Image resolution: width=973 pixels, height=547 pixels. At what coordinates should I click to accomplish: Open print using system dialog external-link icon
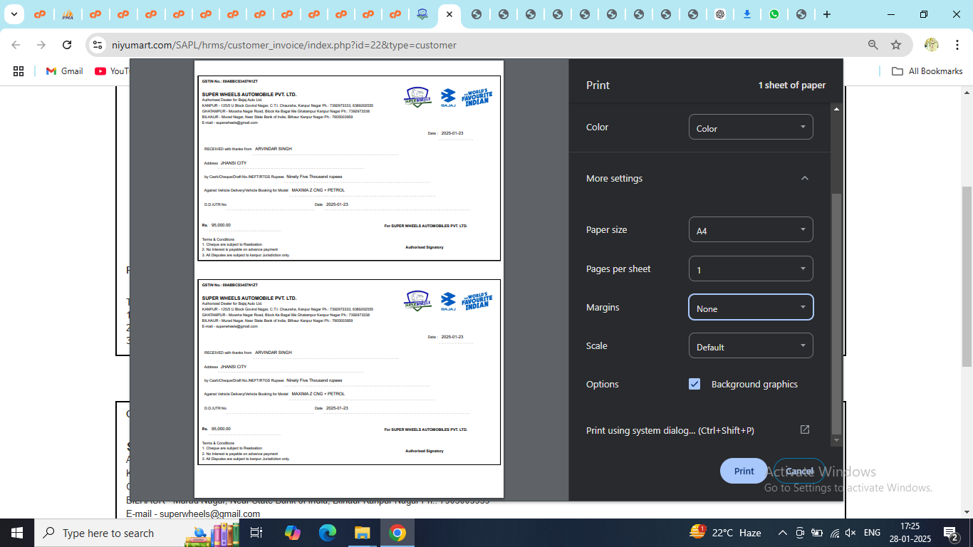804,429
